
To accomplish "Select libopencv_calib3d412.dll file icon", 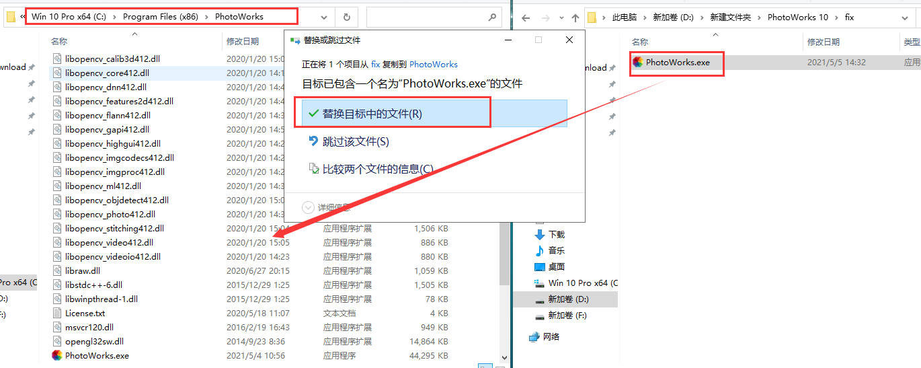I will tap(57, 59).
